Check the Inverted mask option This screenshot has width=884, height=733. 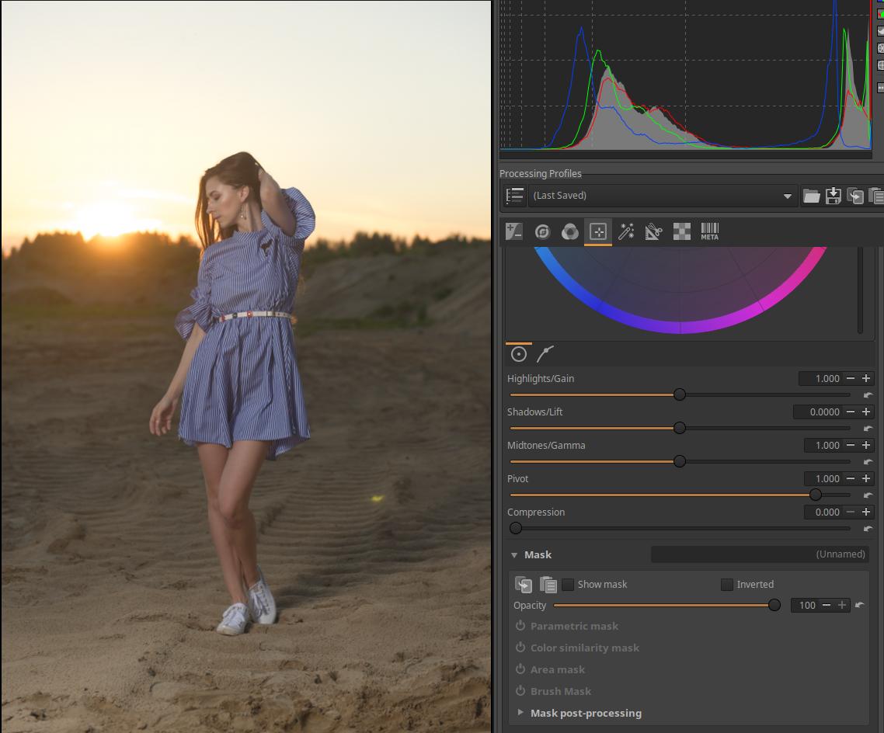(x=727, y=585)
